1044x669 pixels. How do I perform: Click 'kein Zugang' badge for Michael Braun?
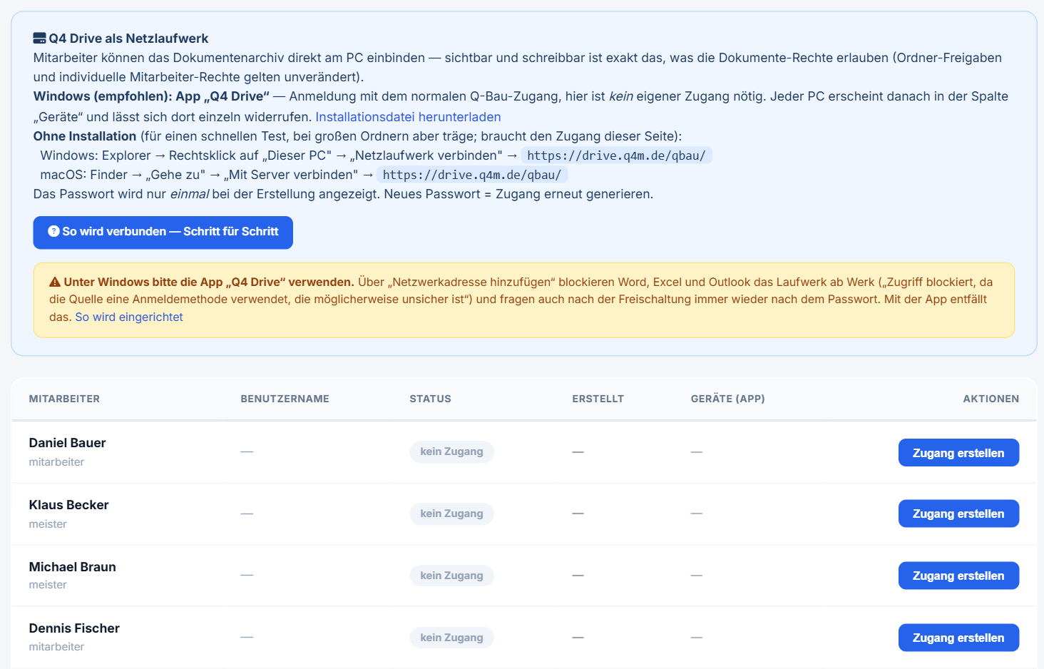pyautogui.click(x=451, y=576)
